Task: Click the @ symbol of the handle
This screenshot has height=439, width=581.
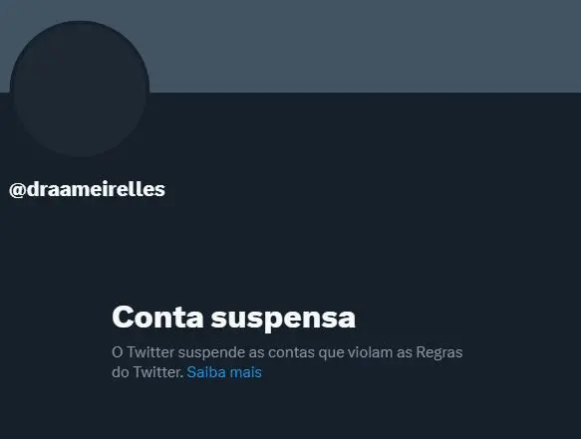Action: tap(17, 190)
